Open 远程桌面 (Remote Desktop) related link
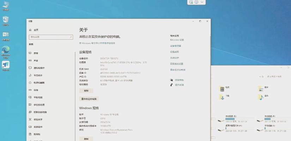291x141 pixels. (x=175, y=52)
